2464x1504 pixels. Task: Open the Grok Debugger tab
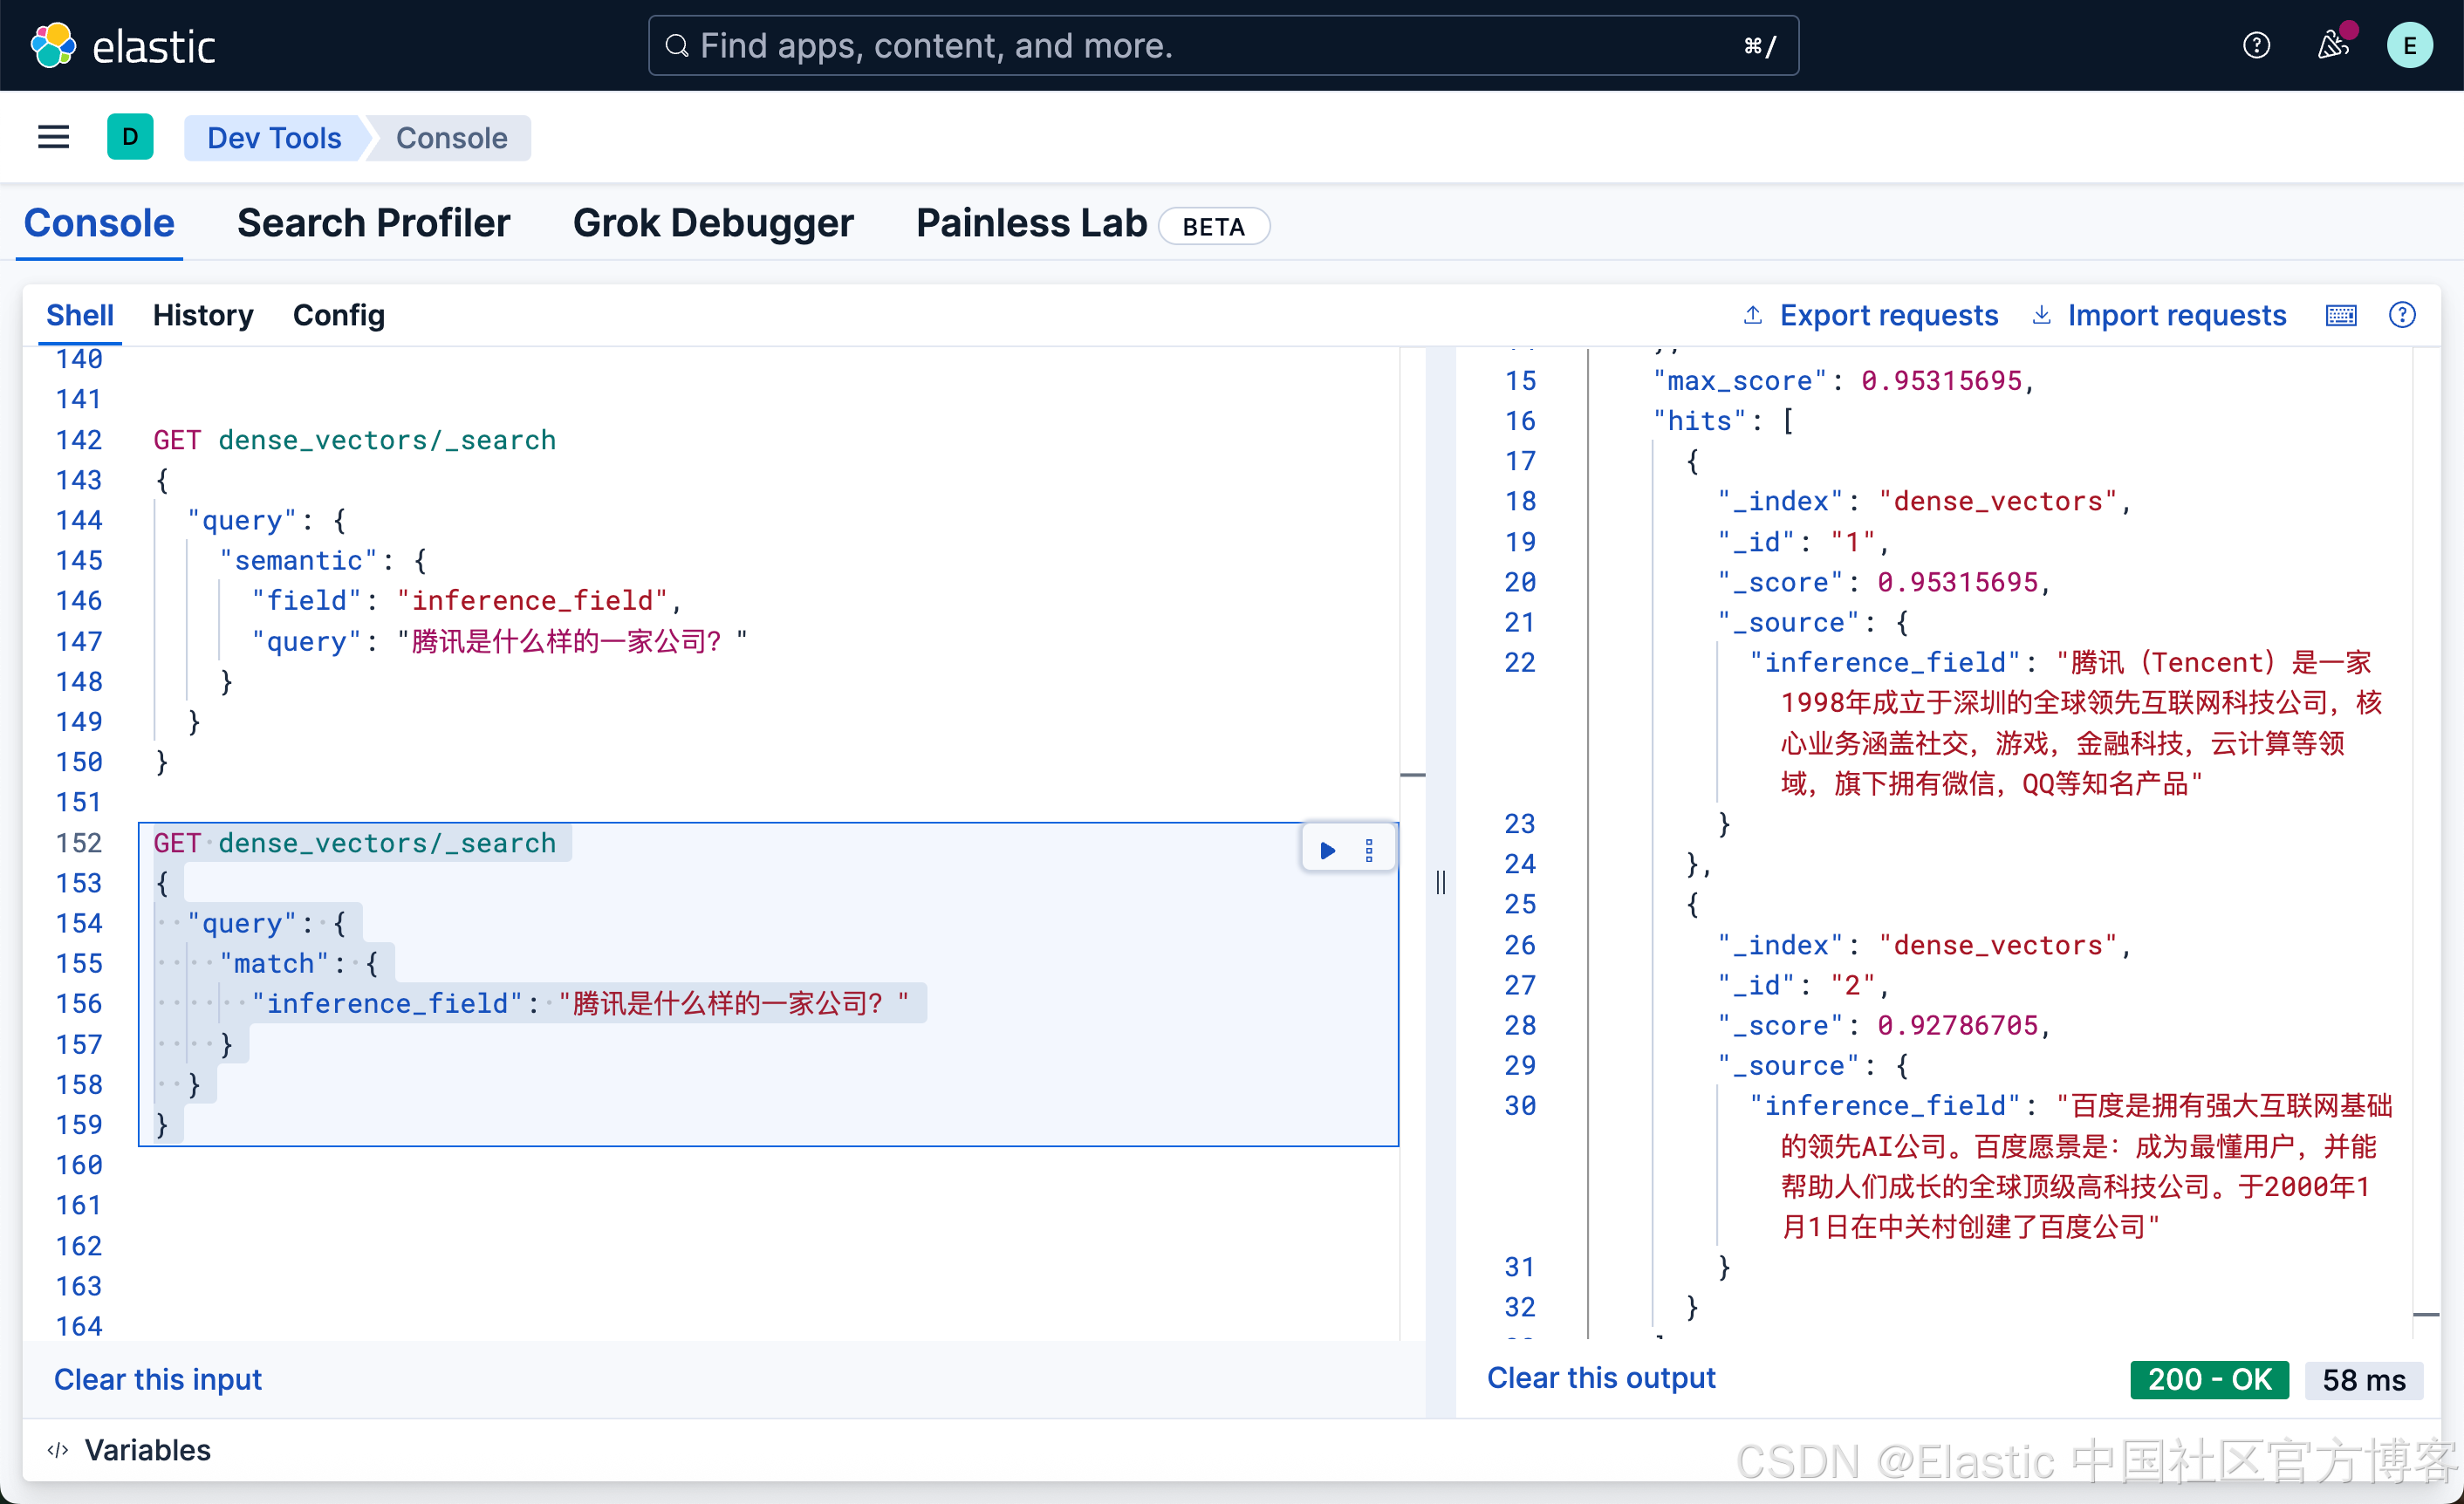point(713,223)
